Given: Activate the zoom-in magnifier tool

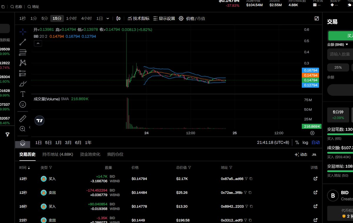Looking at the screenshot, I should point(23,129).
